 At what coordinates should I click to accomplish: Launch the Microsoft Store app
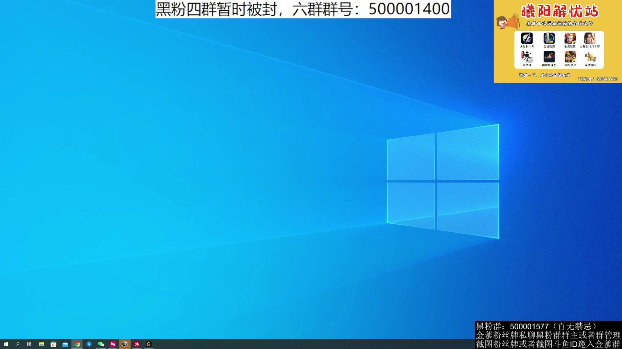(x=53, y=344)
